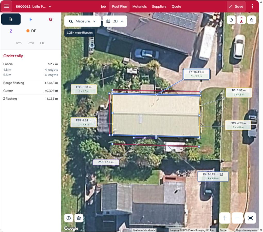
Task: Open the help question mark button
Action: coord(69,218)
